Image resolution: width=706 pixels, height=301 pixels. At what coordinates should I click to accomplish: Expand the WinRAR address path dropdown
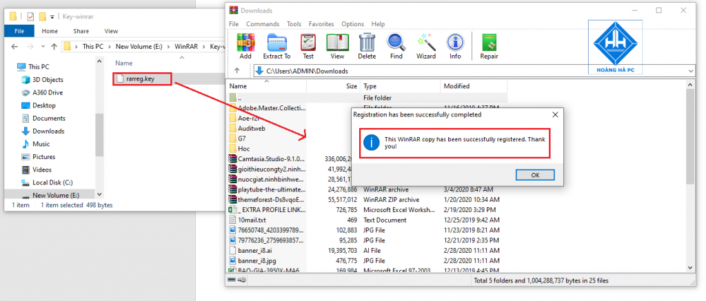691,71
